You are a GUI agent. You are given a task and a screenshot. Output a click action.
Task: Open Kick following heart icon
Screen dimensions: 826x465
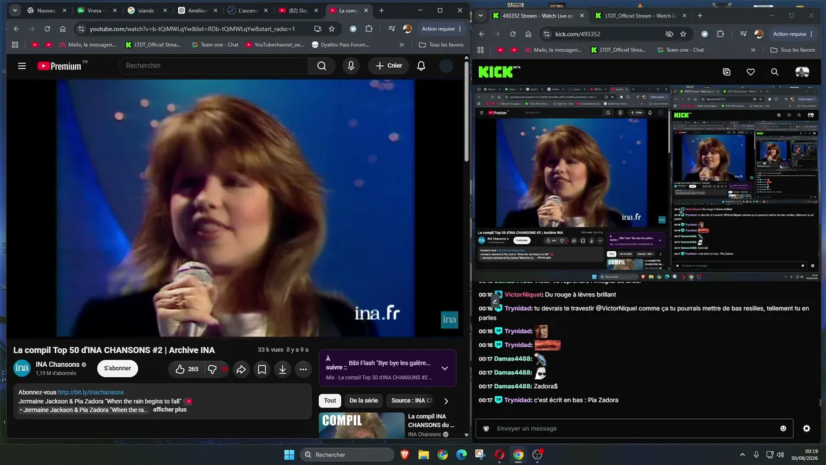pyautogui.click(x=750, y=72)
